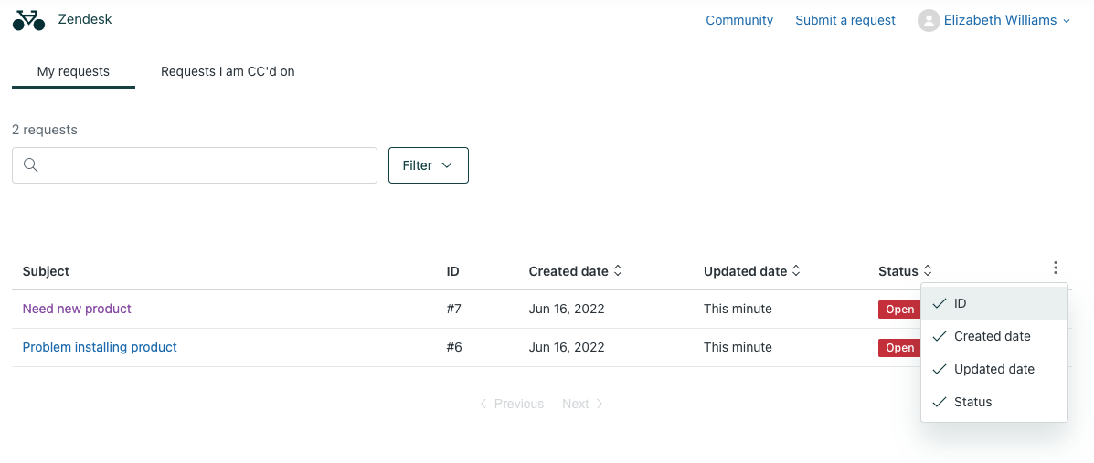Click Elizabeth Williams user avatar icon

929,20
